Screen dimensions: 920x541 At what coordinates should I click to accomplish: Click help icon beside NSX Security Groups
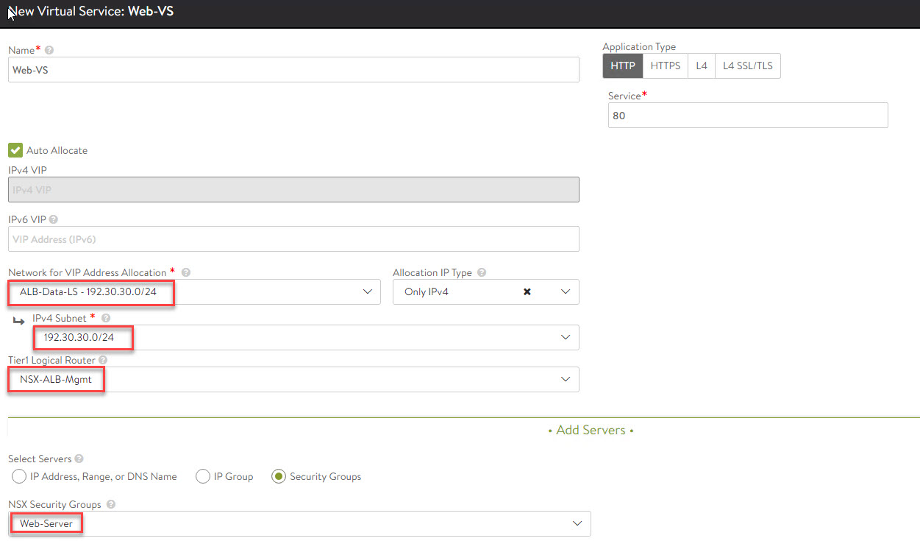[111, 504]
